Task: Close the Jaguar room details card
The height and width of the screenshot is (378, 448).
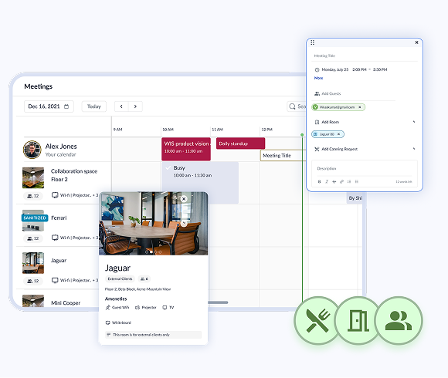Action: coord(184,199)
